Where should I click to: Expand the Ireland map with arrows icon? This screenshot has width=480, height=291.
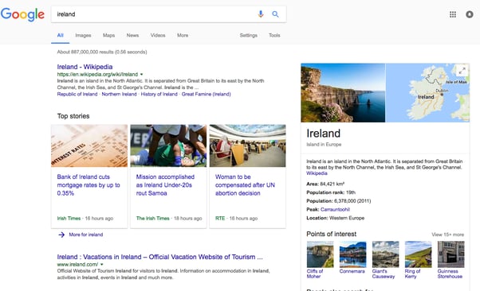click(x=462, y=71)
